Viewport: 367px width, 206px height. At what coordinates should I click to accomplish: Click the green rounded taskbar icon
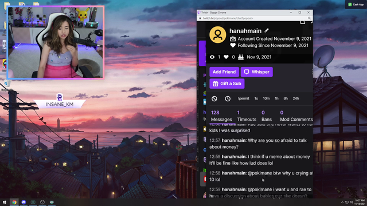click(x=52, y=202)
